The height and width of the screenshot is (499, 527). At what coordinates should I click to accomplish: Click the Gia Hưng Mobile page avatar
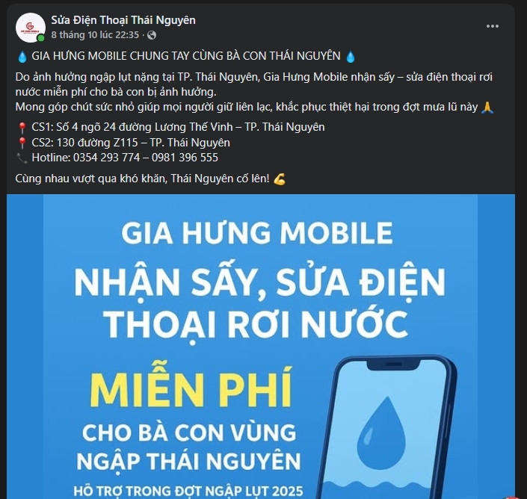click(30, 28)
